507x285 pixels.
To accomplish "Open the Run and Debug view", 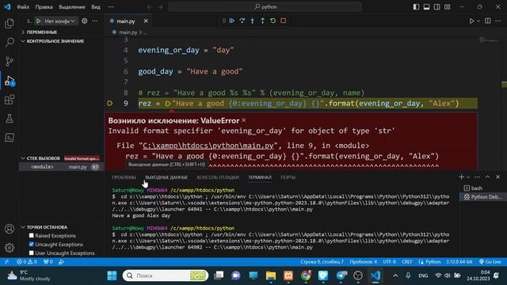I will 10,81.
